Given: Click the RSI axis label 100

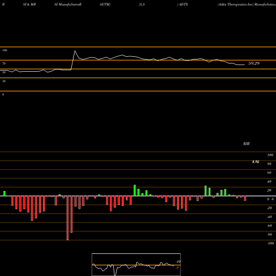Looking at the screenshot, I should pos(4,50).
